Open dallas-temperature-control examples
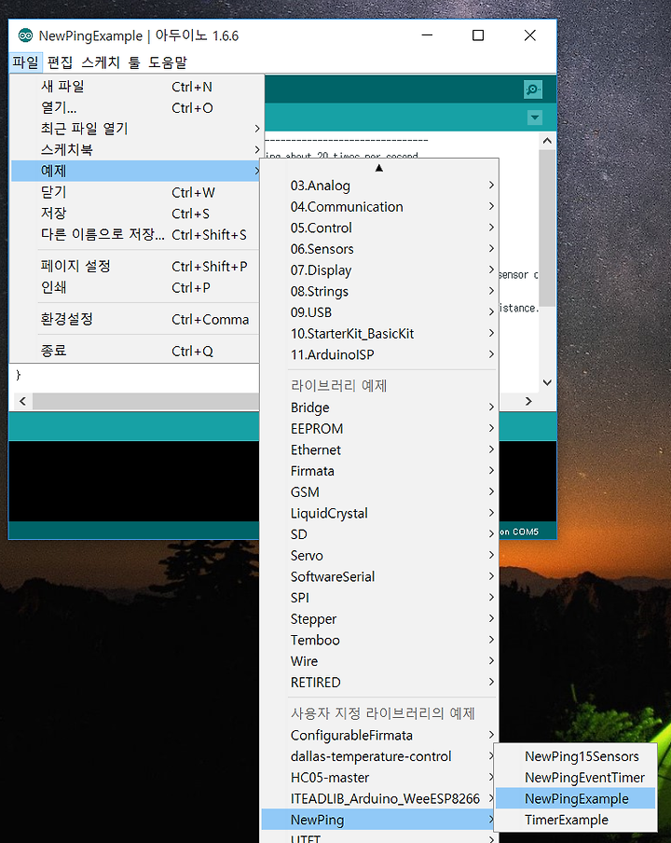This screenshot has width=671, height=843. point(379,756)
